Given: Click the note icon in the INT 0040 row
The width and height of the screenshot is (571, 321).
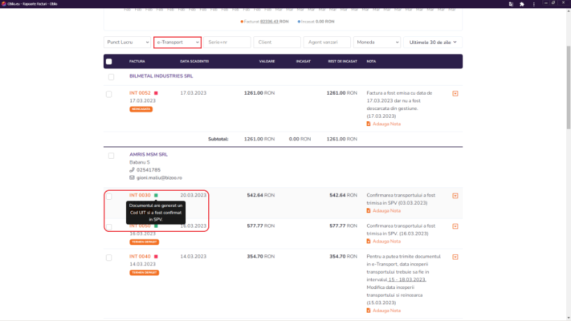Looking at the screenshot, I should pyautogui.click(x=368, y=311).
